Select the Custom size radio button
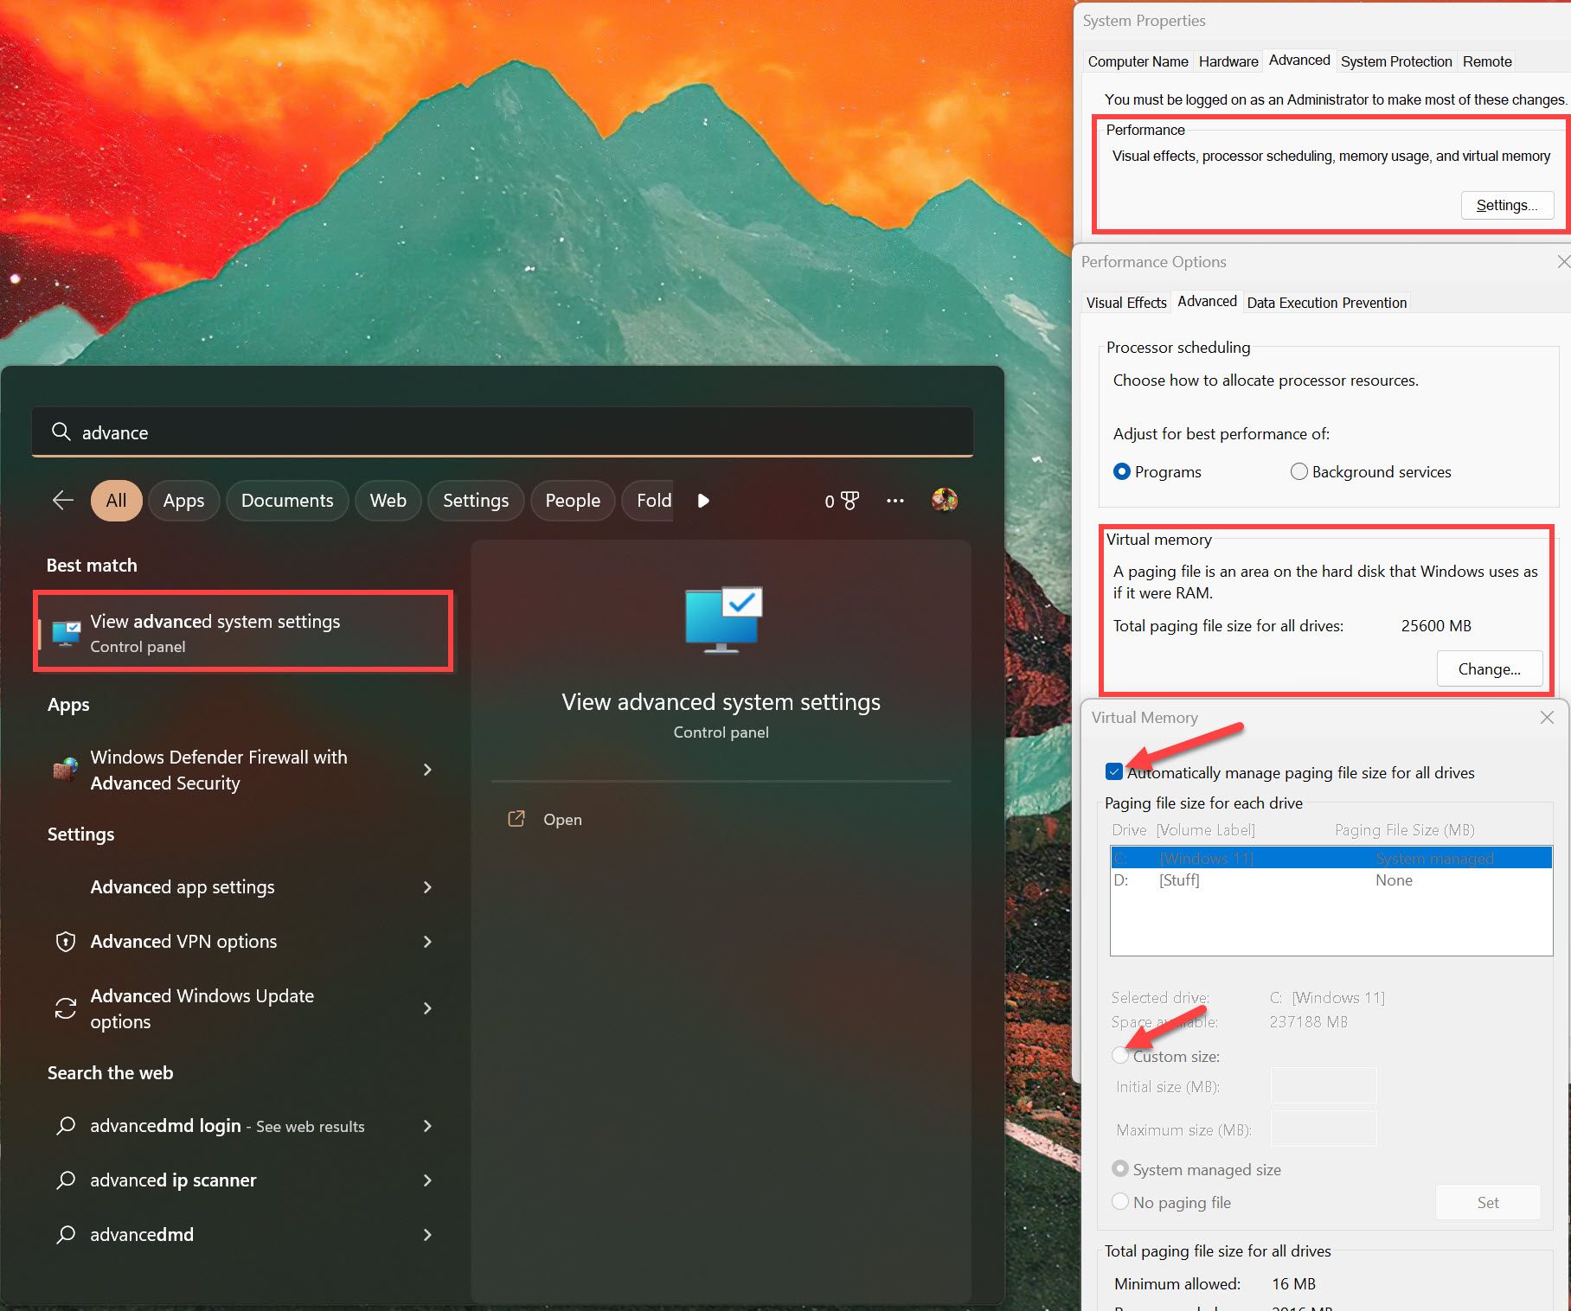 tap(1120, 1056)
